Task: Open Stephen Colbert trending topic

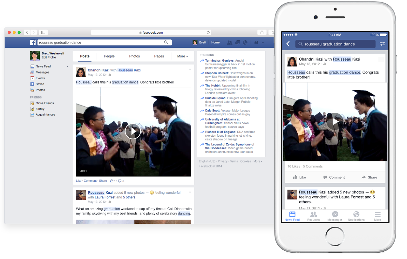Action: click(x=216, y=73)
